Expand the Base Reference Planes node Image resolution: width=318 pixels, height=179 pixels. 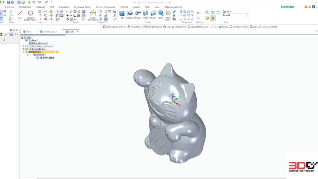tap(23, 46)
